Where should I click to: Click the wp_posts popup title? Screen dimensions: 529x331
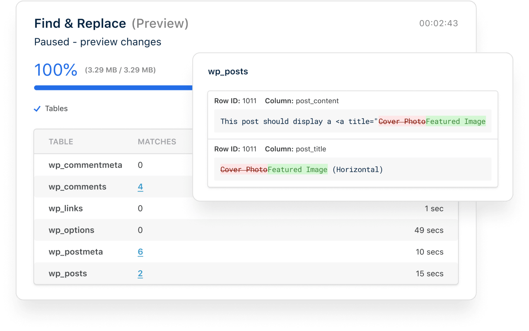coord(228,72)
